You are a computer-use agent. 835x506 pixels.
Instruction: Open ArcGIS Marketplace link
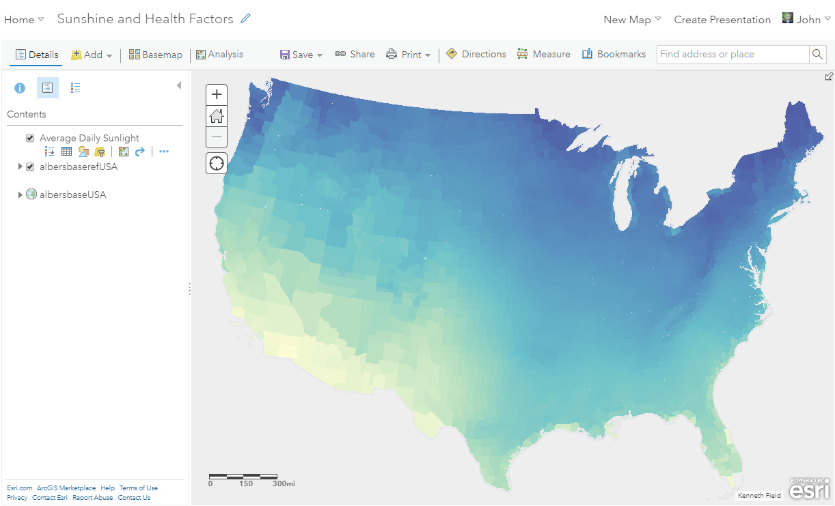click(66, 488)
